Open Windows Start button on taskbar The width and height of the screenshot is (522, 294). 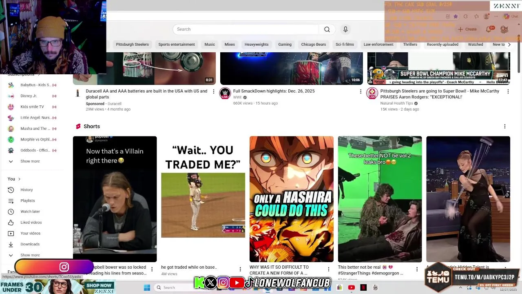(x=147, y=287)
